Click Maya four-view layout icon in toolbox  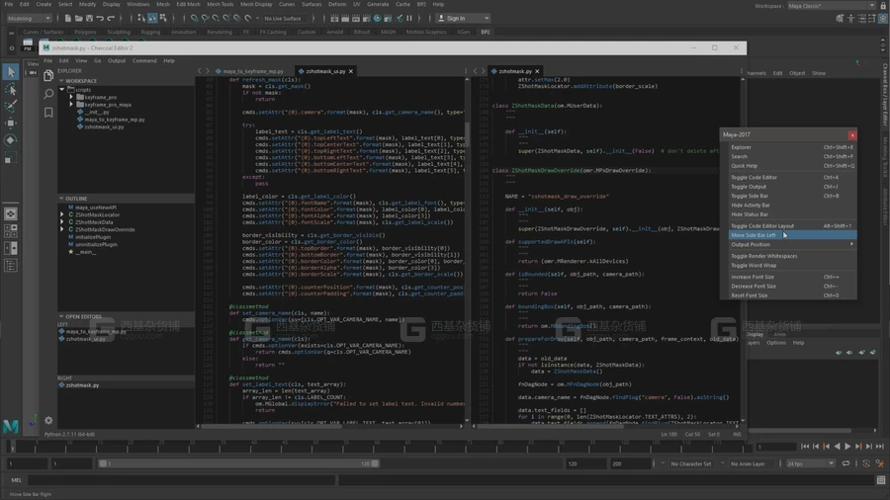pos(10,230)
